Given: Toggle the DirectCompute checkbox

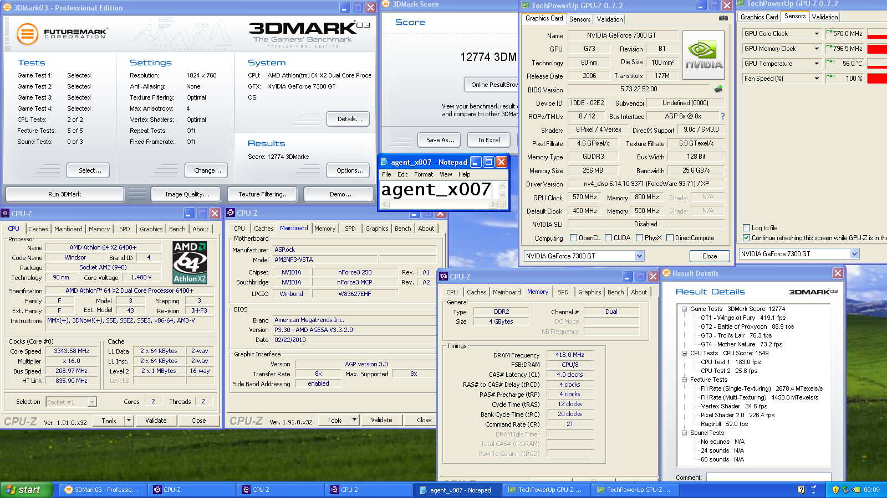Looking at the screenshot, I should (x=670, y=238).
